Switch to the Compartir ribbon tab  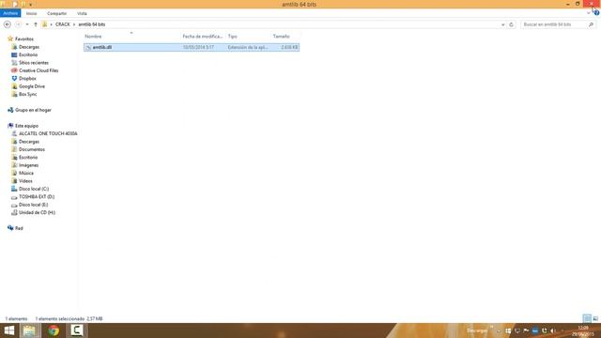click(56, 13)
